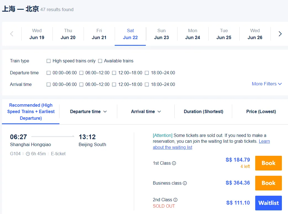Screen dimensions: 288x214
Task: Switch to Price (Lowest) sorting
Action: (x=261, y=111)
